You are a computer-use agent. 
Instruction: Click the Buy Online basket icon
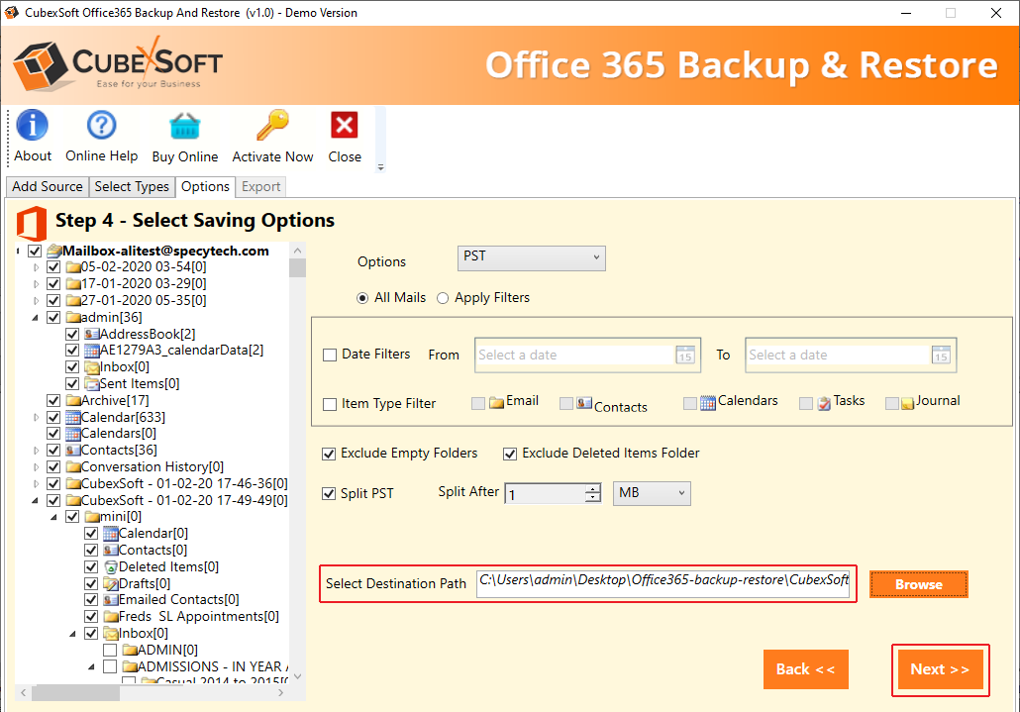[x=184, y=126]
